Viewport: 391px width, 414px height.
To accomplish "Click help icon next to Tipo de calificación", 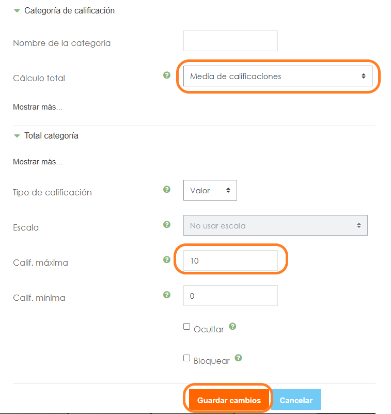I will tap(167, 190).
